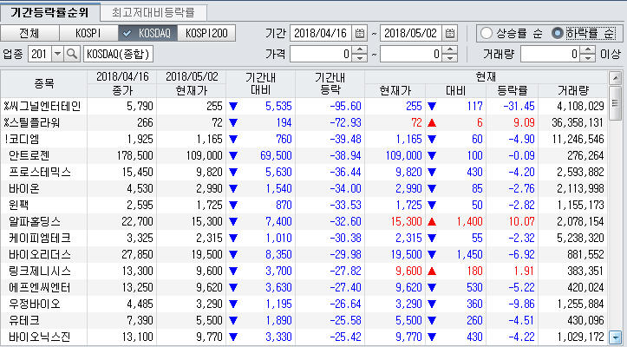The image size is (627, 347).
Task: Select the 케이피엠테크 stock row
Action: [x=304, y=239]
